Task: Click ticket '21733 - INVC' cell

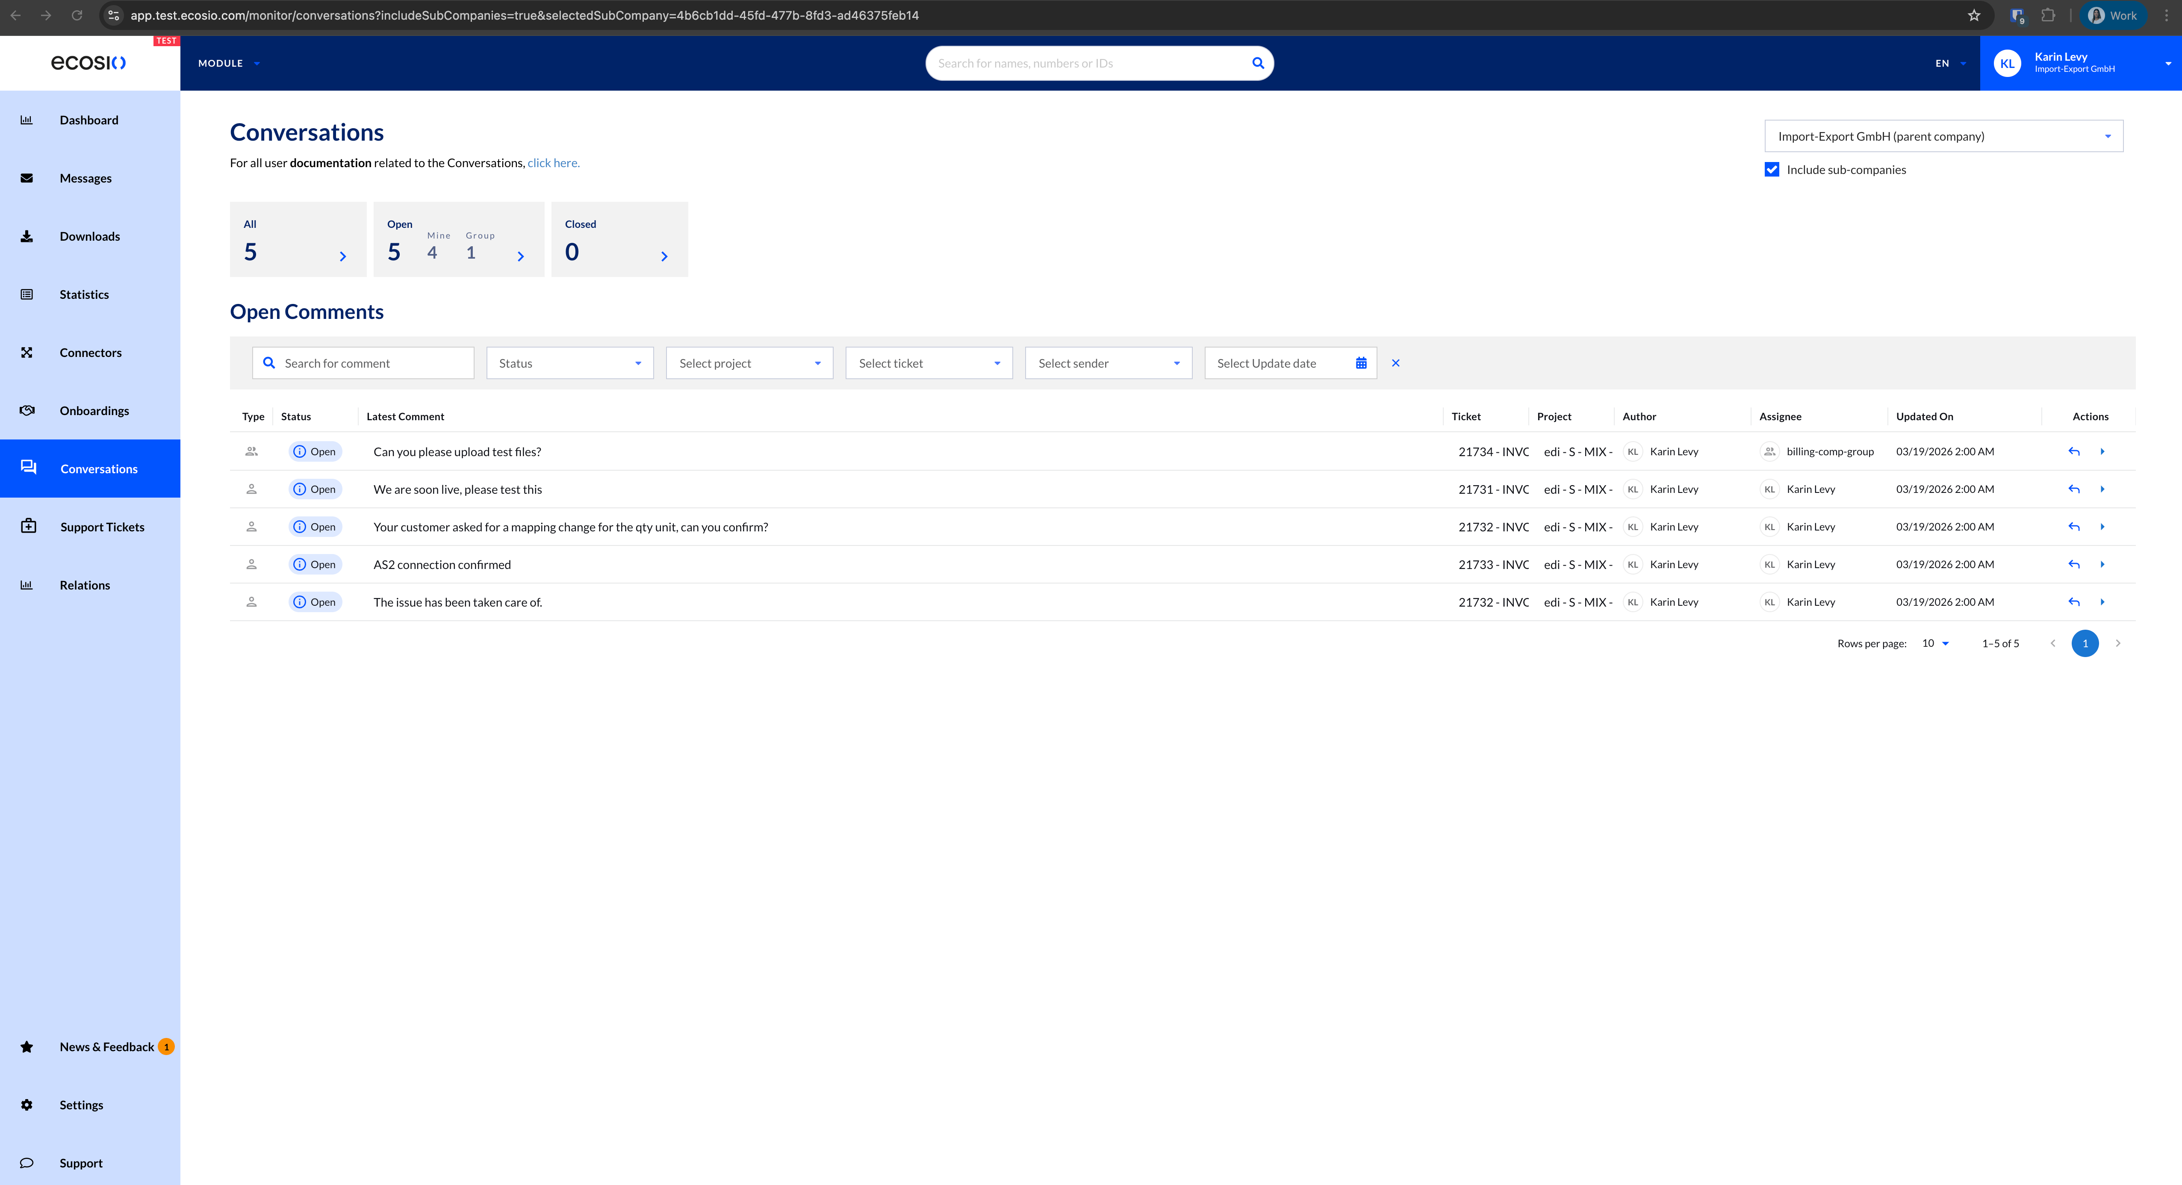Action: 1493,564
